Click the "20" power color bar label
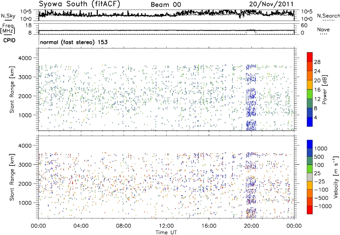Viewport: 340px width, 235px height. (x=317, y=81)
